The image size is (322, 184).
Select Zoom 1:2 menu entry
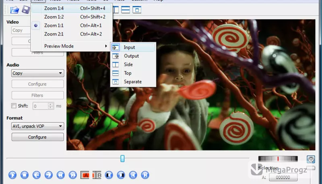(x=72, y=17)
